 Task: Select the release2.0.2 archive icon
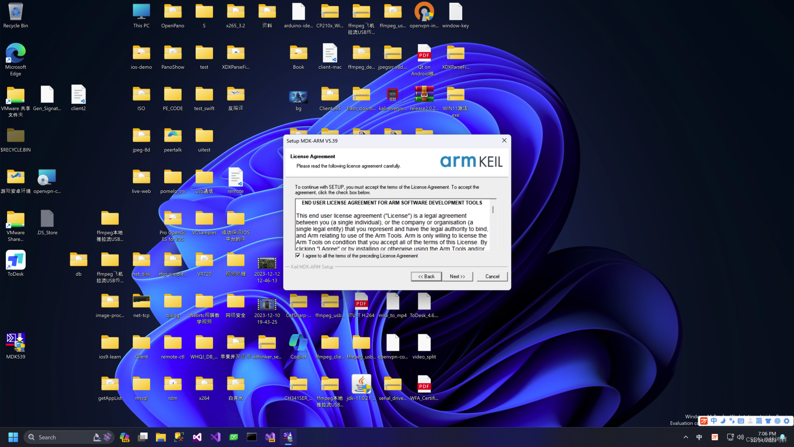pos(424,99)
